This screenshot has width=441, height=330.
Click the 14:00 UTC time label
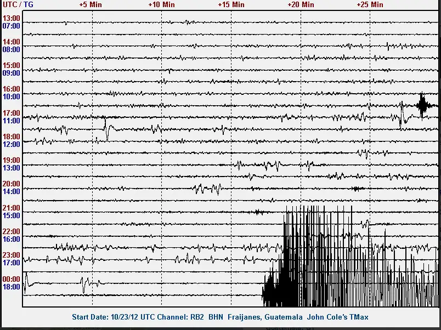[12, 42]
